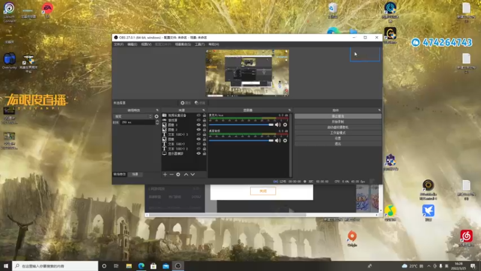This screenshot has width=481, height=271.
Task: Open the 工具(T) menu
Action: point(200,44)
